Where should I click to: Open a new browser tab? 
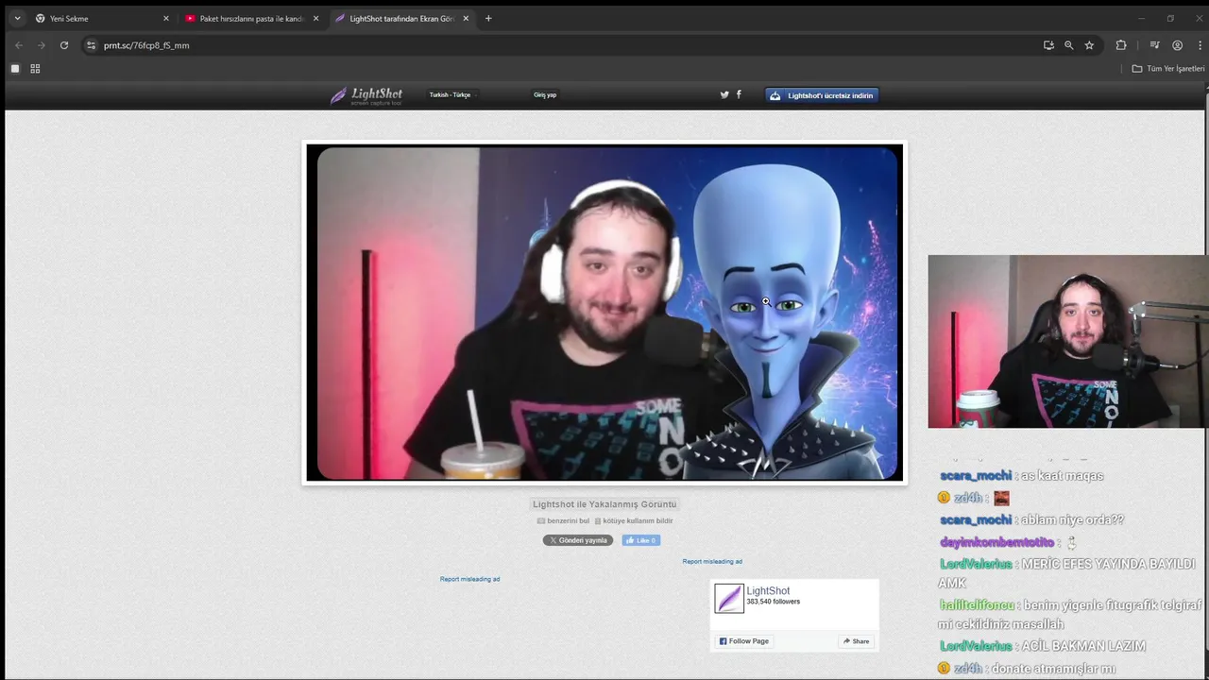coord(488,18)
